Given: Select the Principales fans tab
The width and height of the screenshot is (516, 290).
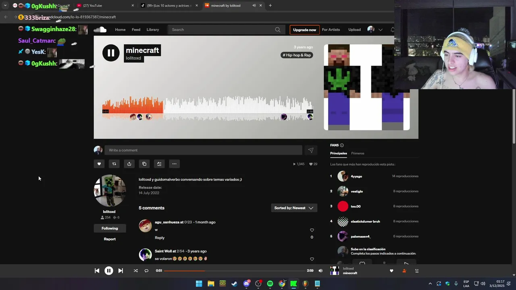Looking at the screenshot, I should [x=339, y=153].
